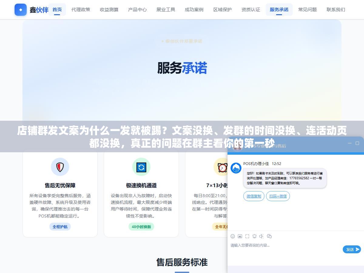Open the 代理政策 menu item
Image resolution: width=364 pixels, height=273 pixels.
click(81, 10)
